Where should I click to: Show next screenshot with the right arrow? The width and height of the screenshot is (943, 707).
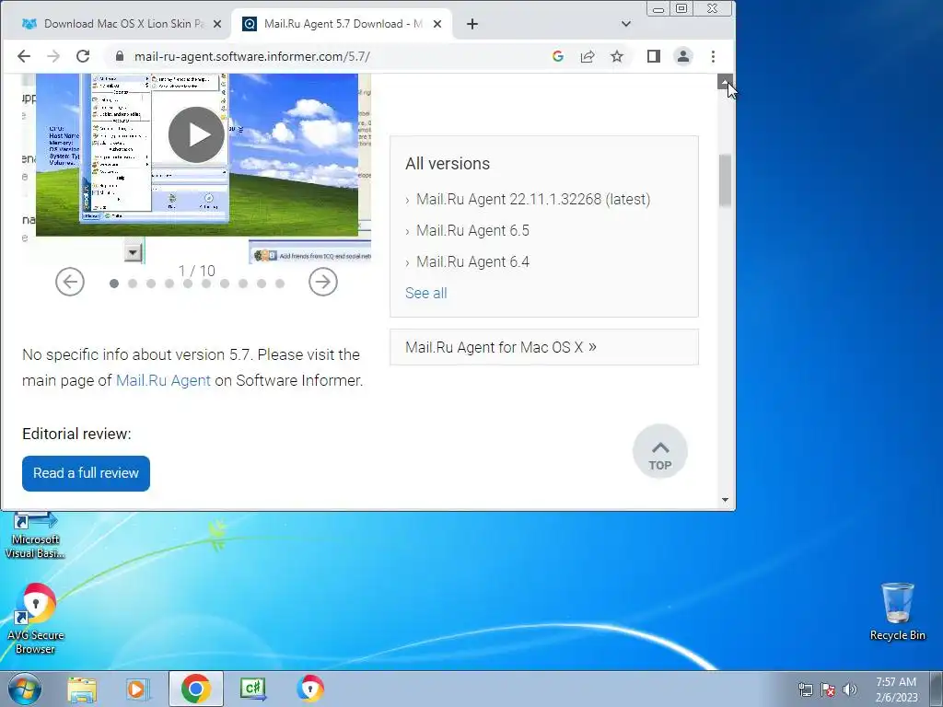(x=323, y=282)
